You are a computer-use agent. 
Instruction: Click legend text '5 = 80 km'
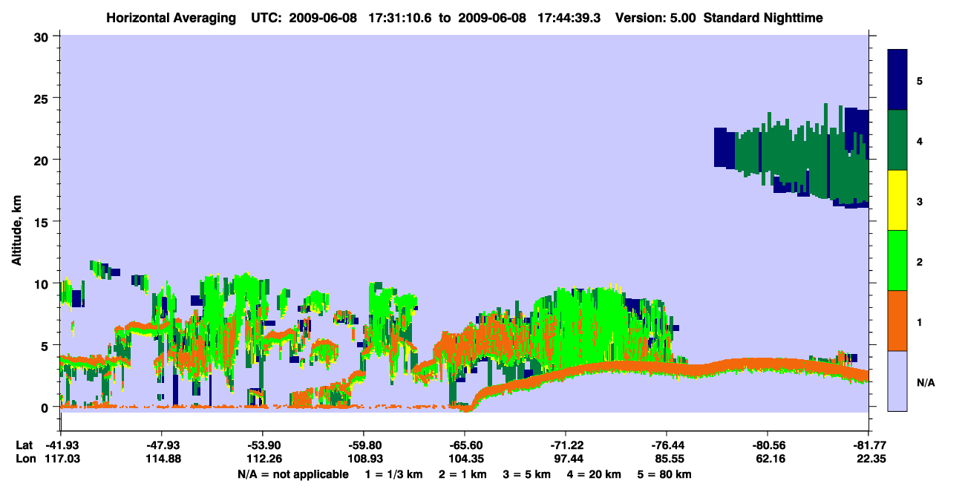pos(665,473)
